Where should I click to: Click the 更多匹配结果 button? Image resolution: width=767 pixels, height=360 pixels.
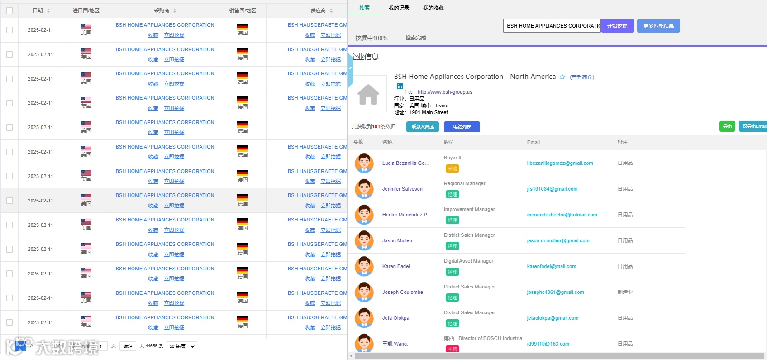[658, 26]
